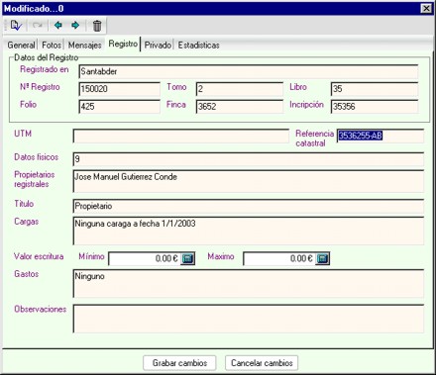Select the Registrado en field with Santabder
The height and width of the screenshot is (375, 436).
click(x=249, y=71)
